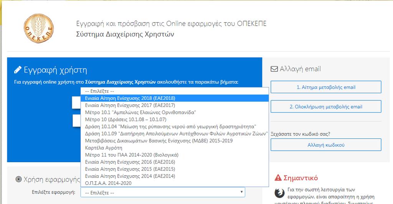Choose the Ο.Π.Σ.Α.Α. 2014-2020 option
The width and height of the screenshot is (393, 204).
[x=175, y=183]
